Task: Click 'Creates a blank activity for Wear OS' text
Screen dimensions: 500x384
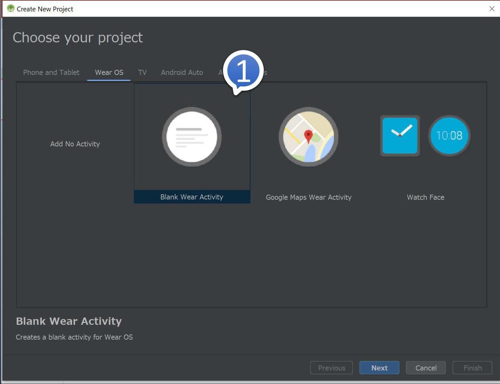Action: [74, 337]
